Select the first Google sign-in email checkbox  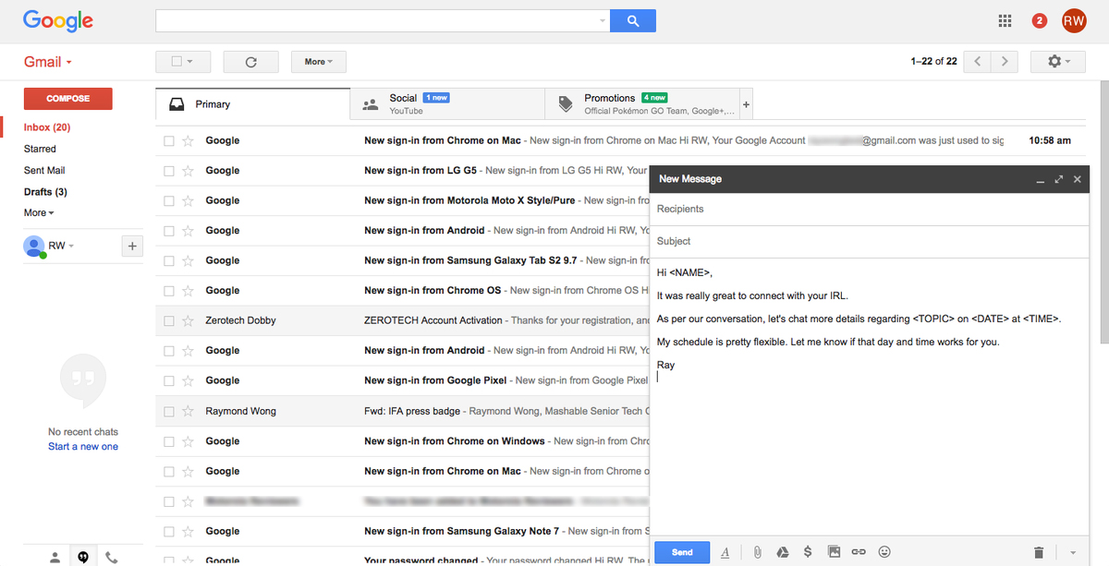click(168, 141)
